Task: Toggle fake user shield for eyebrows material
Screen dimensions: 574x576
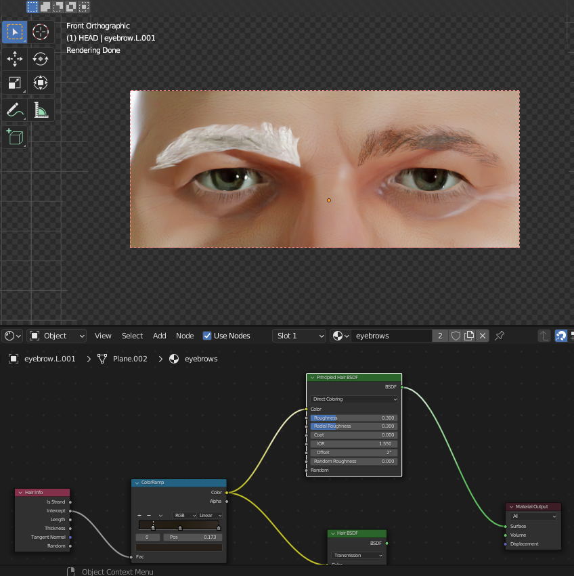Action: [x=456, y=336]
